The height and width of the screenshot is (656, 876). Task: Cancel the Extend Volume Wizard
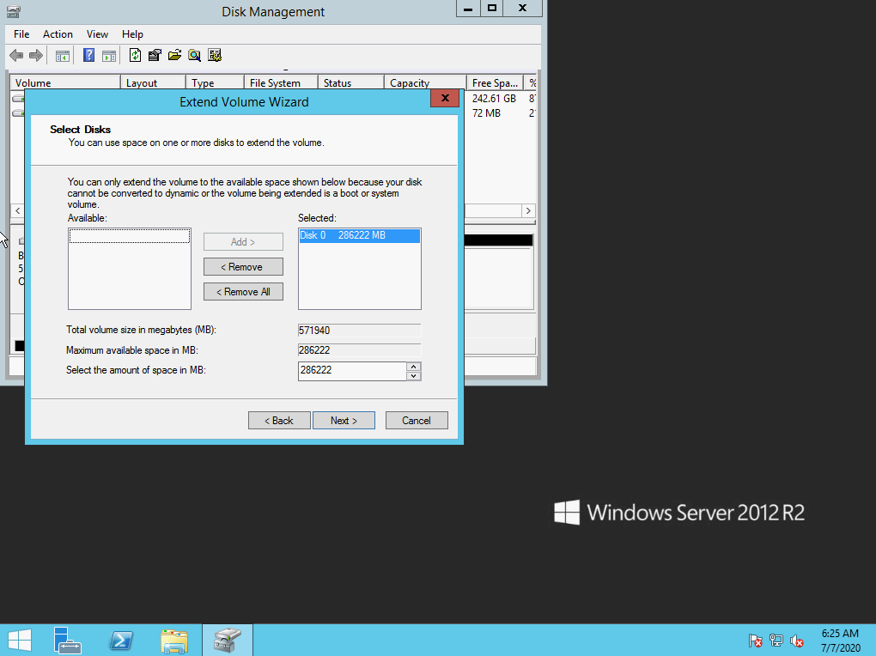point(417,420)
